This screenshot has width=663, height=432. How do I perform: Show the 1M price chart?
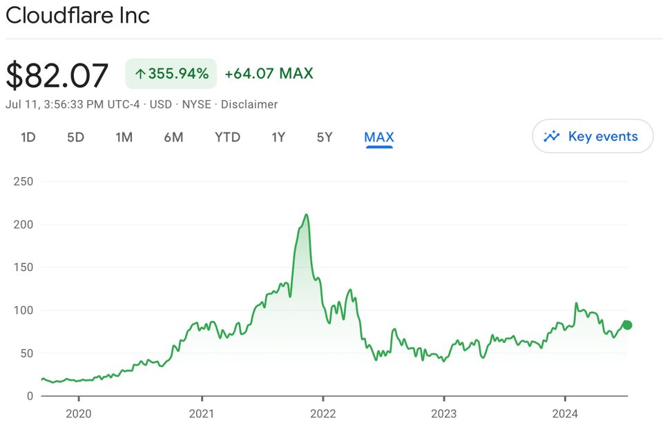[x=124, y=137]
